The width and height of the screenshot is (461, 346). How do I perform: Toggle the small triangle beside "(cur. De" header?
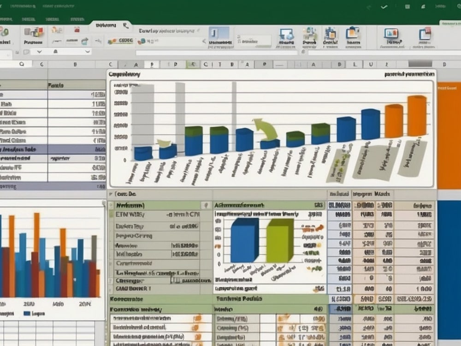(x=111, y=194)
